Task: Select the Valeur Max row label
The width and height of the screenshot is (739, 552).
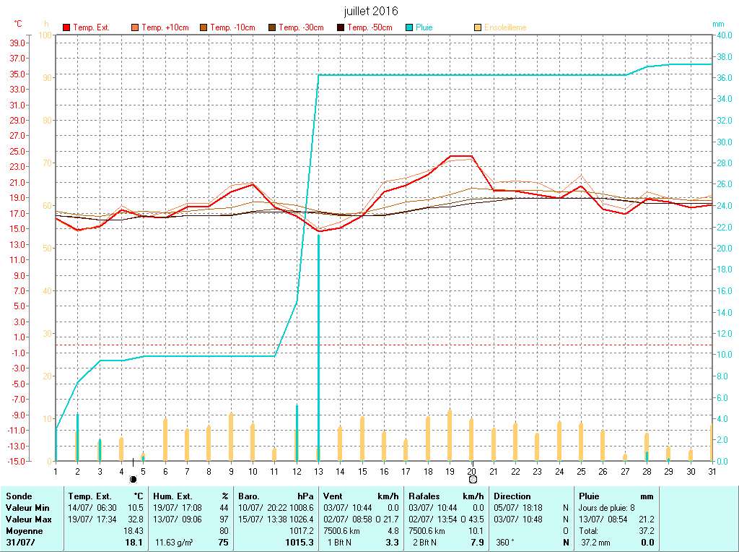Action: (28, 519)
